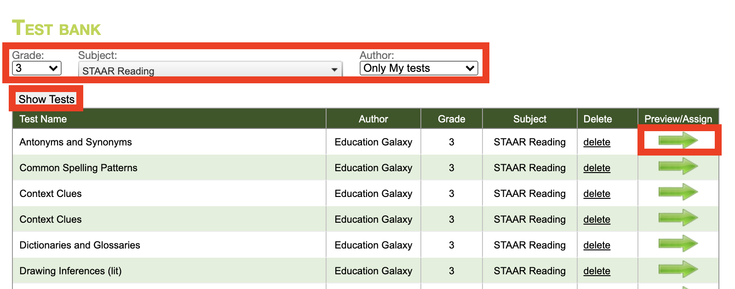Image resolution: width=735 pixels, height=289 pixels.
Task: Open the Subject dropdown showing STAAR Reading
Action: tap(210, 69)
